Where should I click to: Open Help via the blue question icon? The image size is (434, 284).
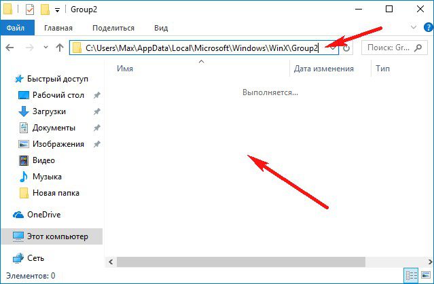[429, 27]
